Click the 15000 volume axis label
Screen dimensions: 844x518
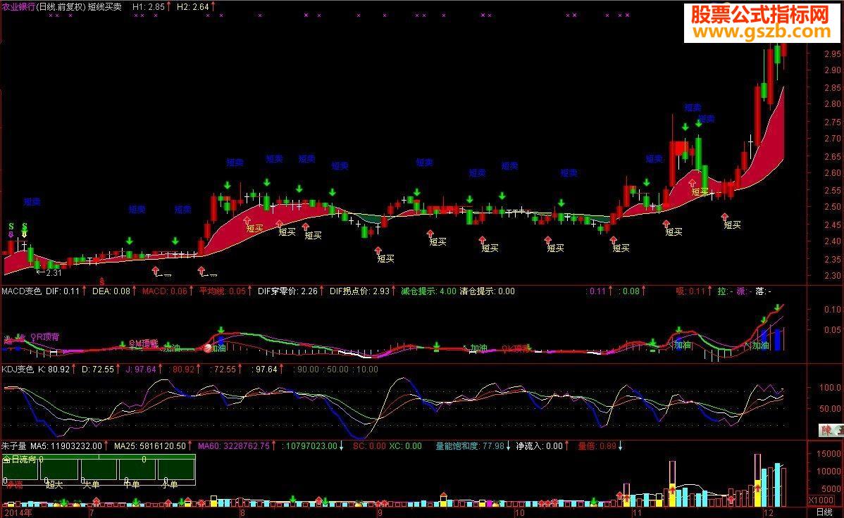coord(829,454)
